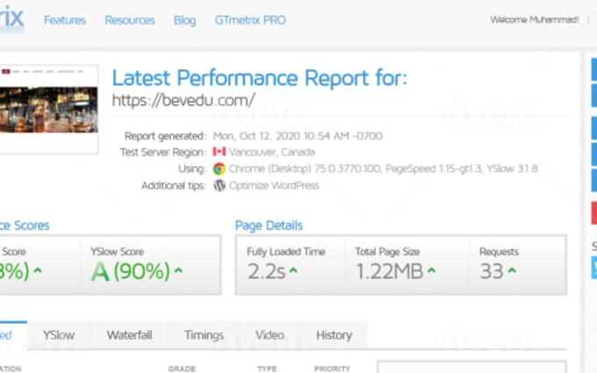Click arrow next to 2.2s load time

click(x=293, y=270)
